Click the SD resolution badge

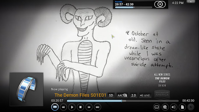pyautogui.click(x=111, y=96)
